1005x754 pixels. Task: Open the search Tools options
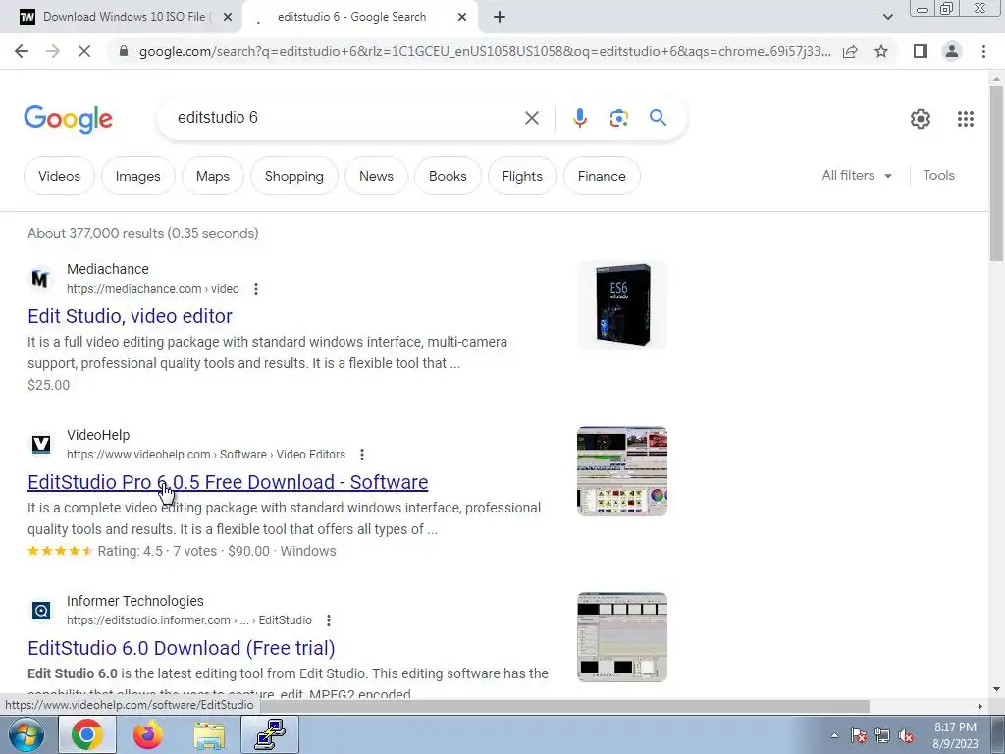[x=938, y=175]
